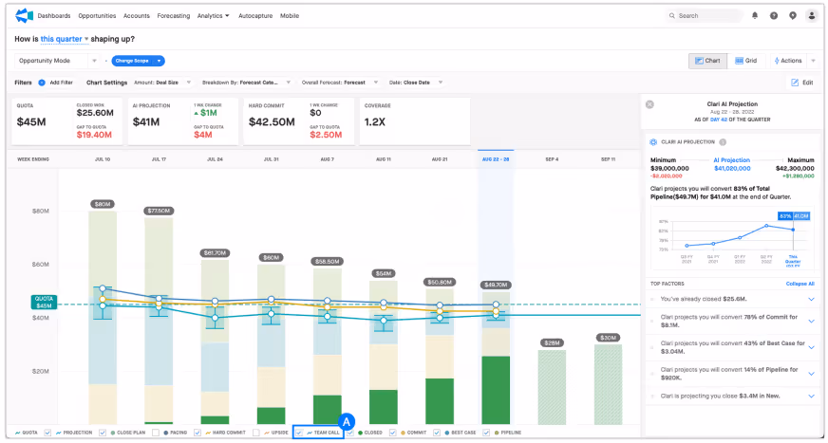Click the Closed legend green dot
The height and width of the screenshot is (443, 828).
pos(361,433)
